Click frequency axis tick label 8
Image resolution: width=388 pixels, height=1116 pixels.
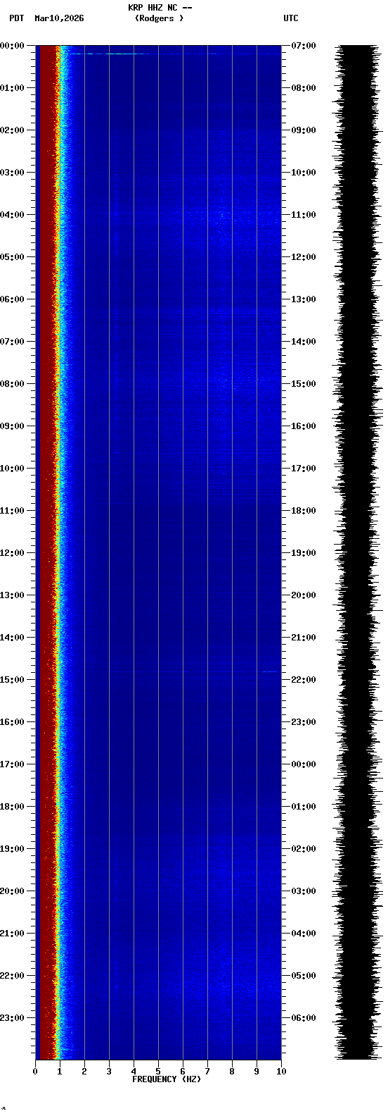point(232,1072)
